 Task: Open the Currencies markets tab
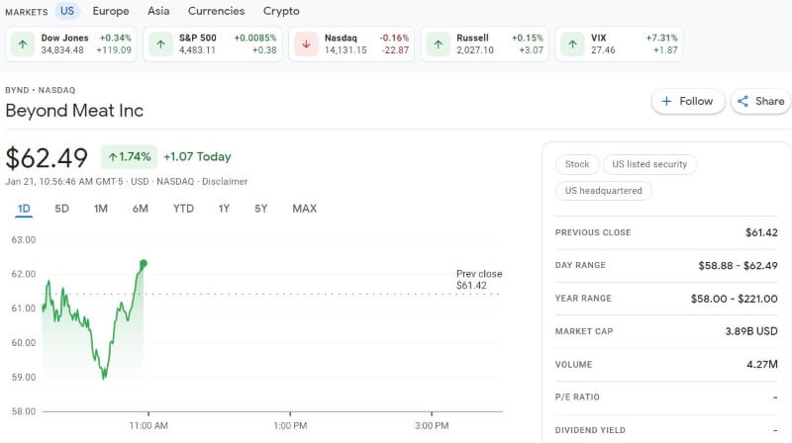tap(216, 11)
